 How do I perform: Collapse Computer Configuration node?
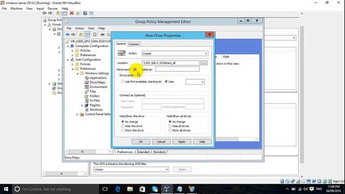point(68,46)
